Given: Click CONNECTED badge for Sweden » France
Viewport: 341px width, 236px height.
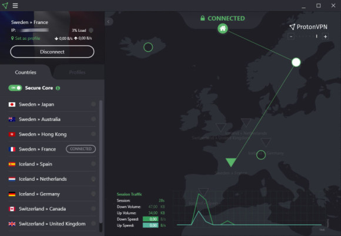Looking at the screenshot, I should [81, 149].
